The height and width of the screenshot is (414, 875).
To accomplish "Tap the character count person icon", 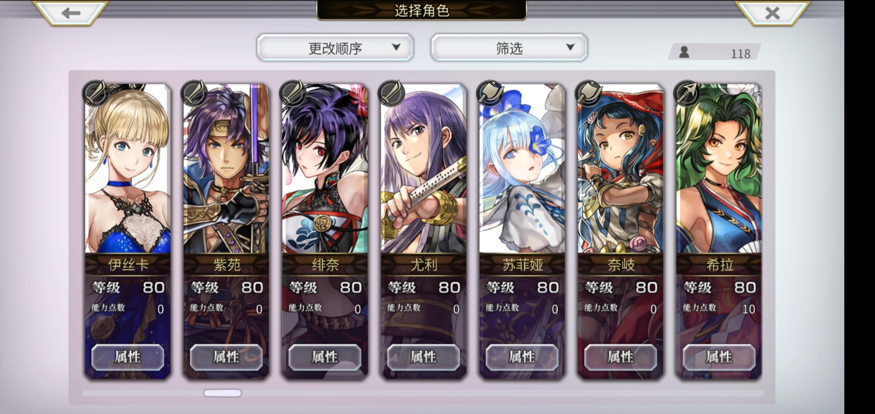I will [x=684, y=52].
